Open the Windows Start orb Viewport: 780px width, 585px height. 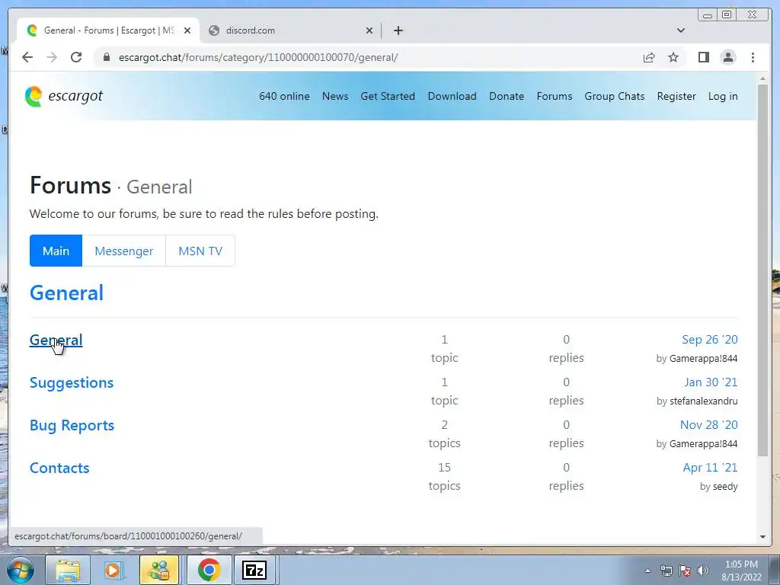(x=20, y=570)
